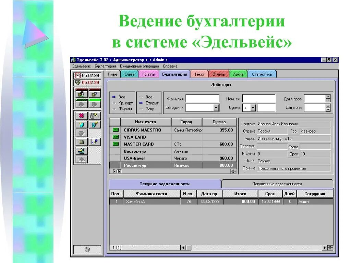Screen dimensions: 351x263
Task: Click the Ном. сч. input field
Action: (258, 98)
